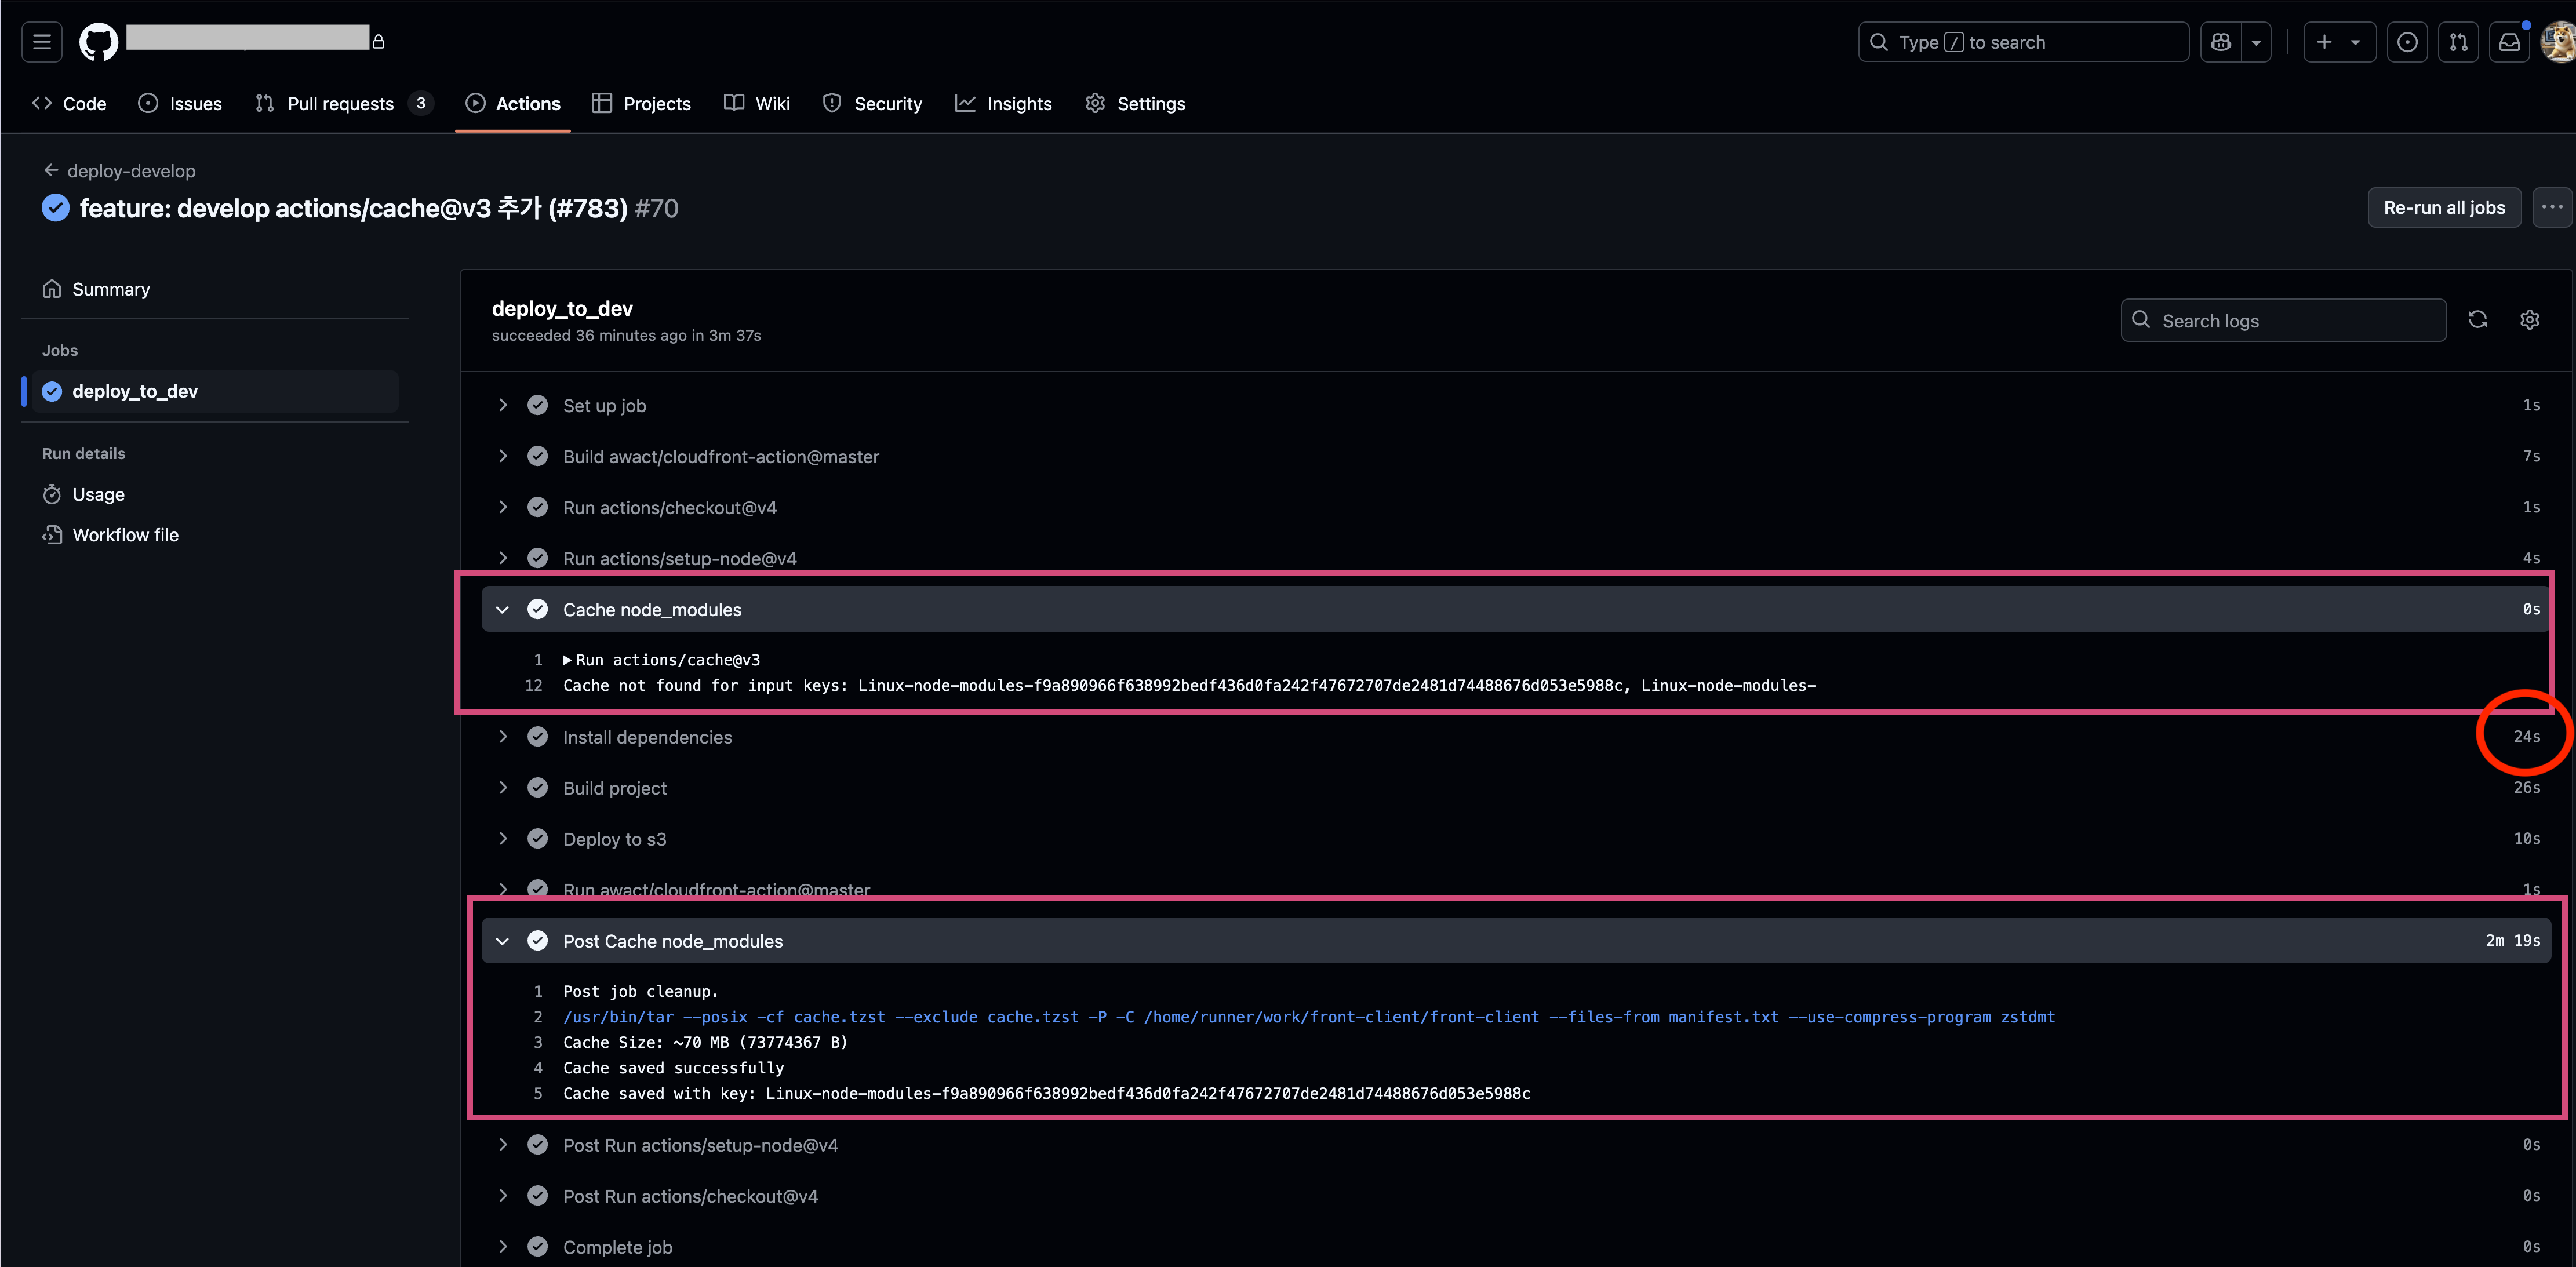Viewport: 2576px width, 1267px height.
Task: Open Usage with the stopwatch icon
Action: pos(53,494)
